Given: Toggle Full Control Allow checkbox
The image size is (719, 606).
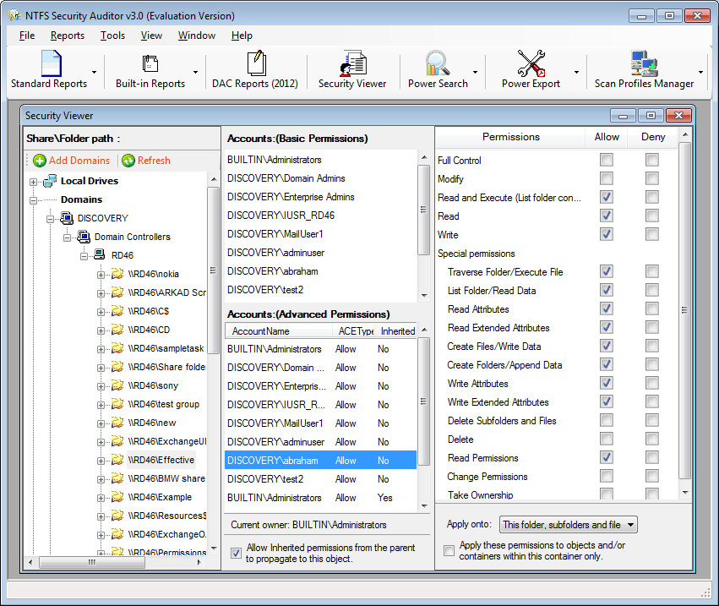Looking at the screenshot, I should tap(606, 160).
